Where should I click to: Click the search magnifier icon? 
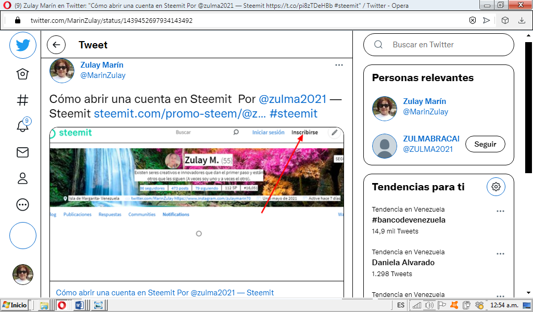pyautogui.click(x=378, y=45)
